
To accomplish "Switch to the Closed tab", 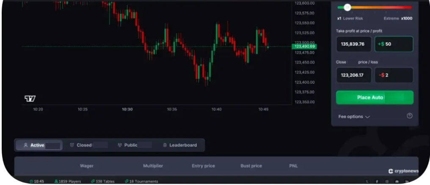I will [x=88, y=145].
